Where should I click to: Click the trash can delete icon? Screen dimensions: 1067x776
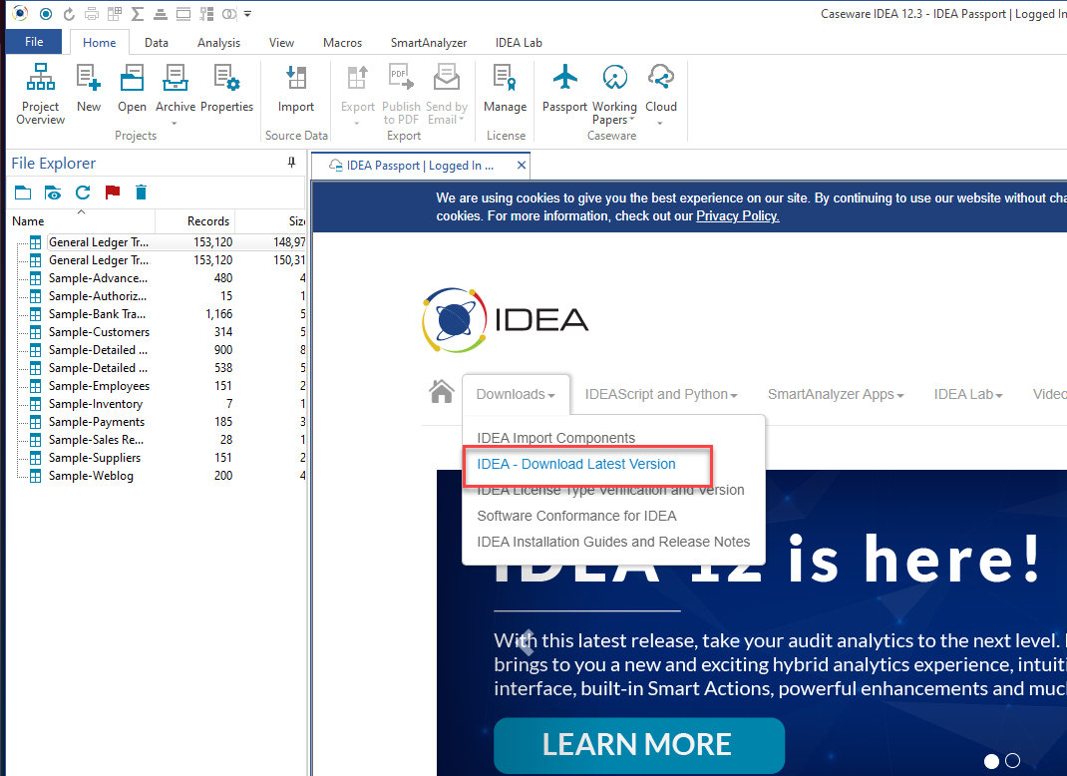[x=141, y=193]
